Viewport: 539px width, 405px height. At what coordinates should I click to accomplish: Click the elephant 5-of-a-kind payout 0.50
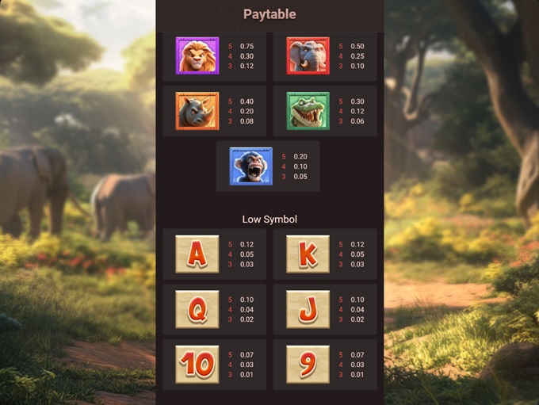(357, 46)
